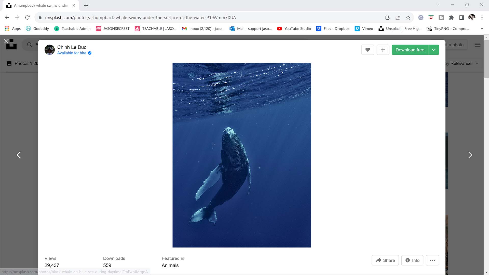Open the Extensions puzzle icon
Image resolution: width=489 pixels, height=275 pixels.
(x=451, y=18)
